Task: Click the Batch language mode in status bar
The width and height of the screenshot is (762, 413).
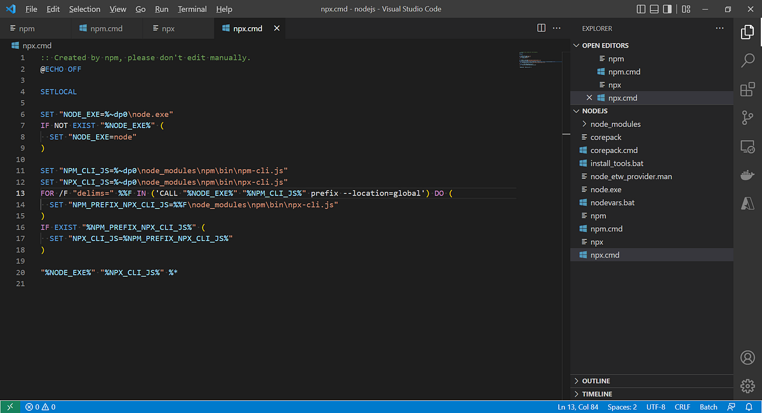Action: click(708, 407)
